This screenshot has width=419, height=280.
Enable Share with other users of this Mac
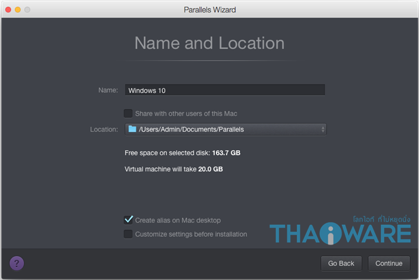point(128,113)
